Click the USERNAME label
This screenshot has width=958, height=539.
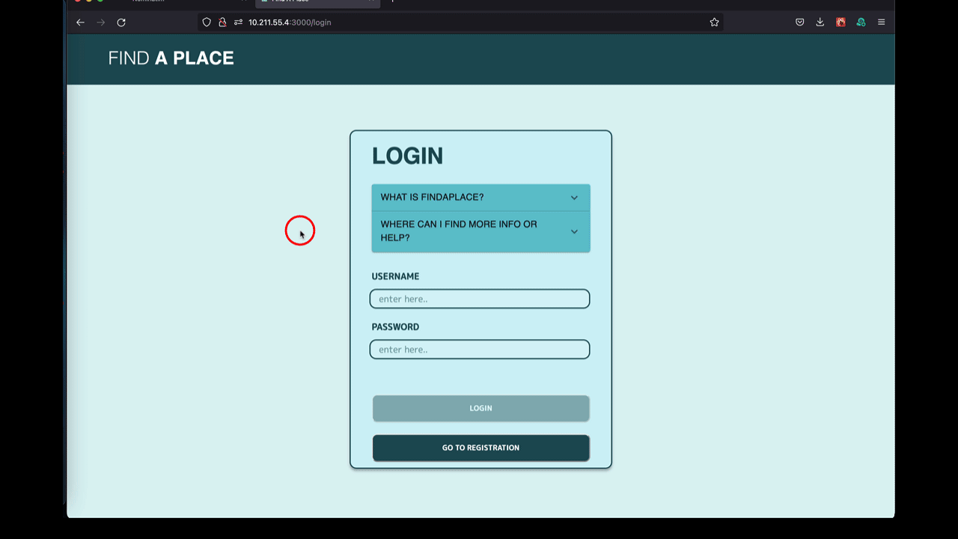click(x=395, y=276)
